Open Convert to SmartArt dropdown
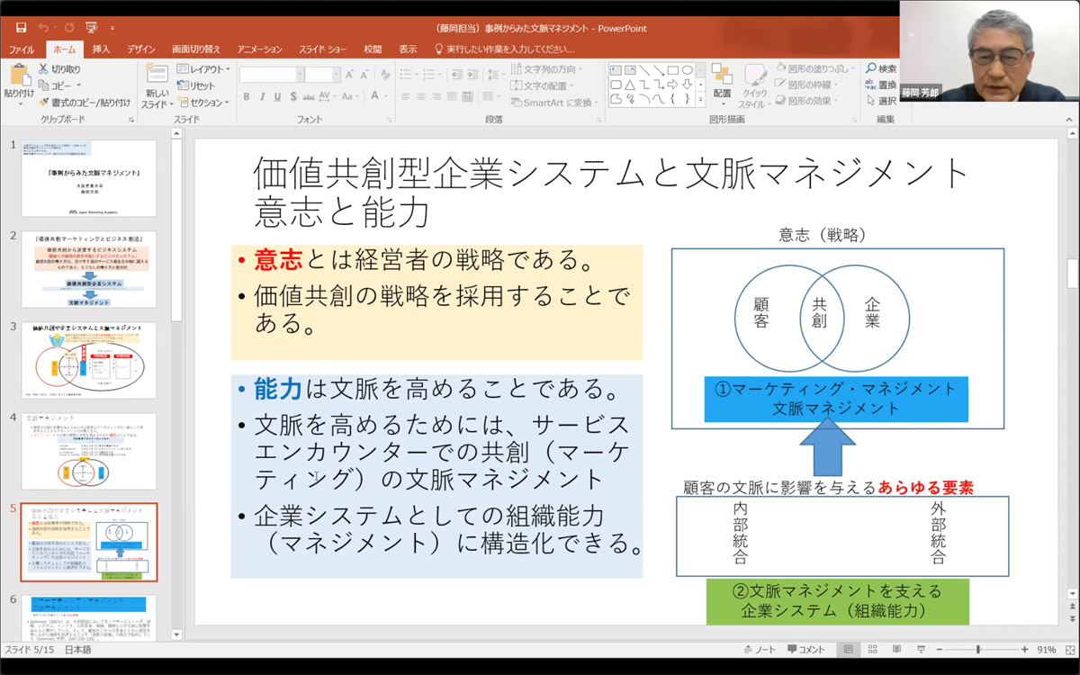Screen dimensions: 1080x675 pyautogui.click(x=554, y=103)
